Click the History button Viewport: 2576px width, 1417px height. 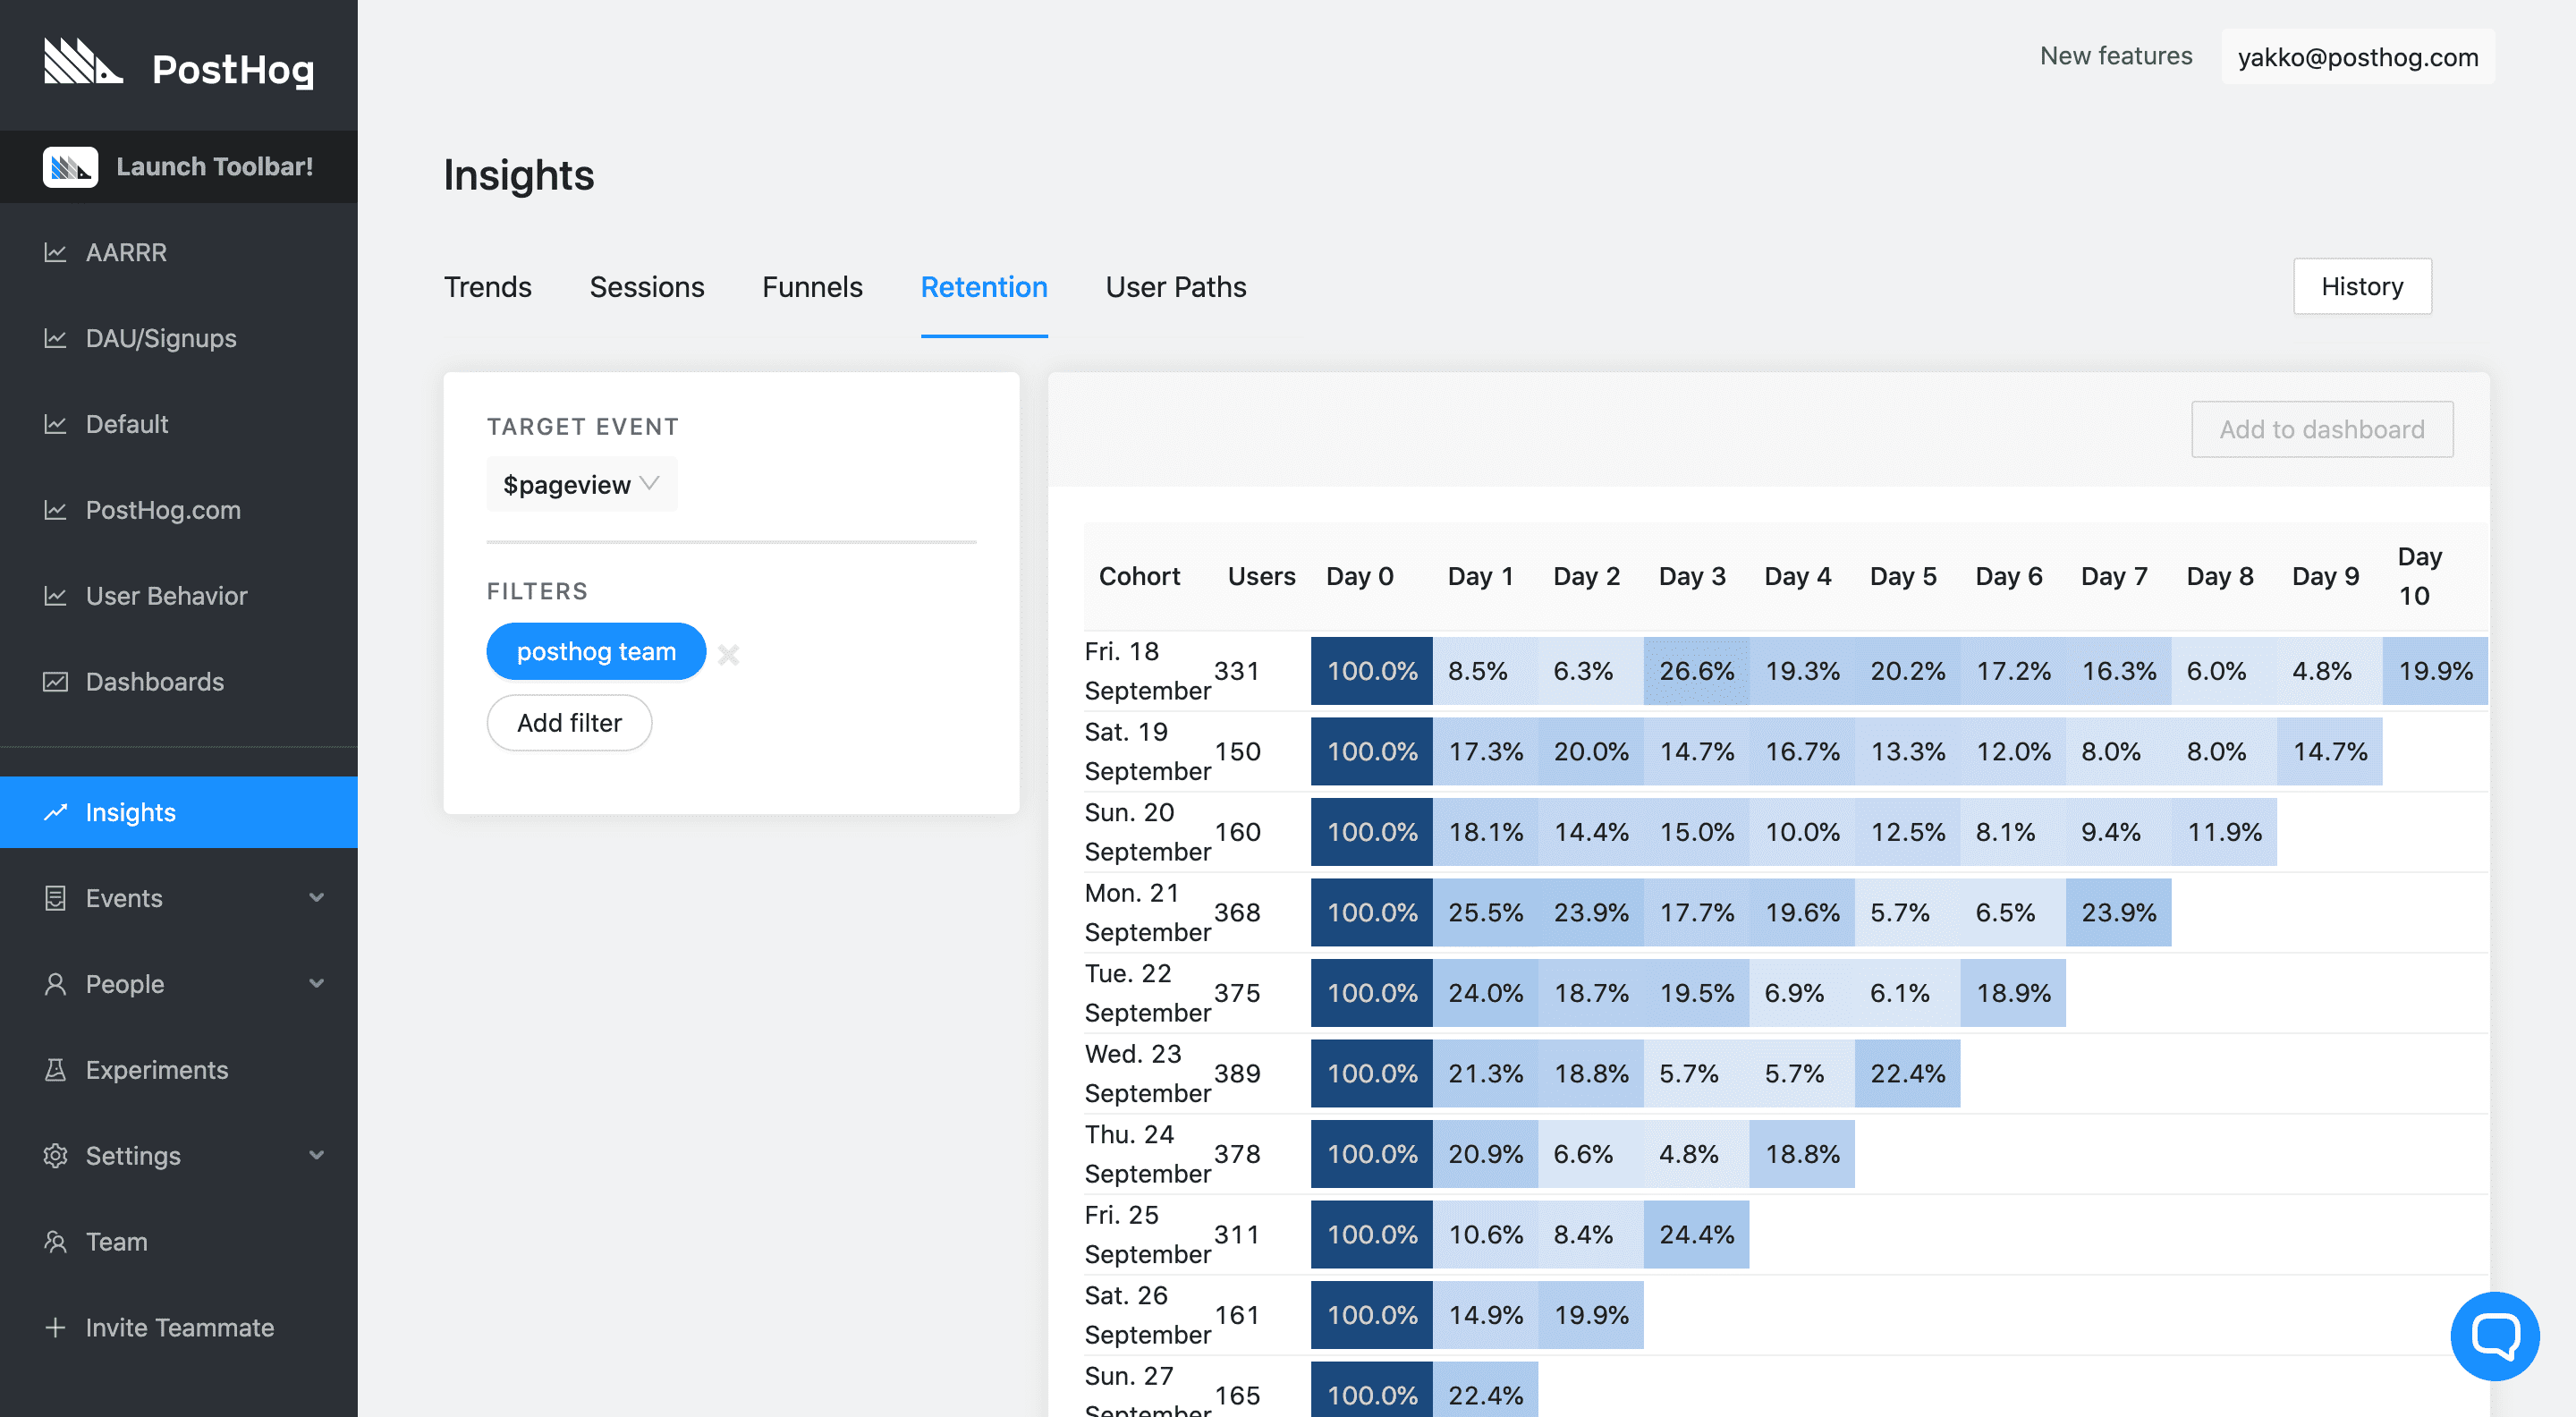pos(2362,286)
